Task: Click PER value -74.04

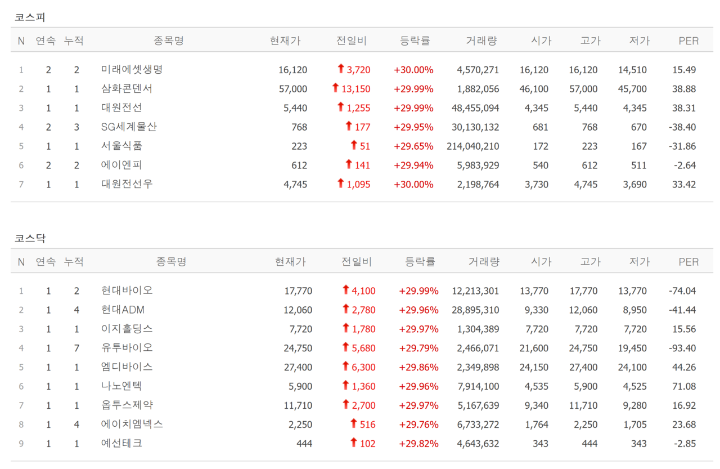Action: point(682,291)
